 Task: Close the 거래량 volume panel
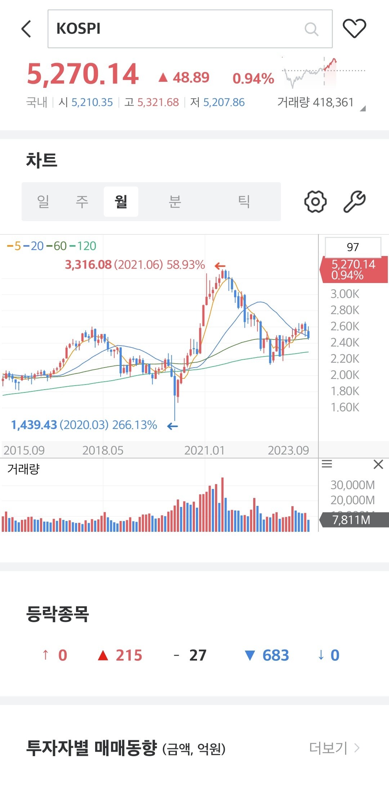point(378,464)
